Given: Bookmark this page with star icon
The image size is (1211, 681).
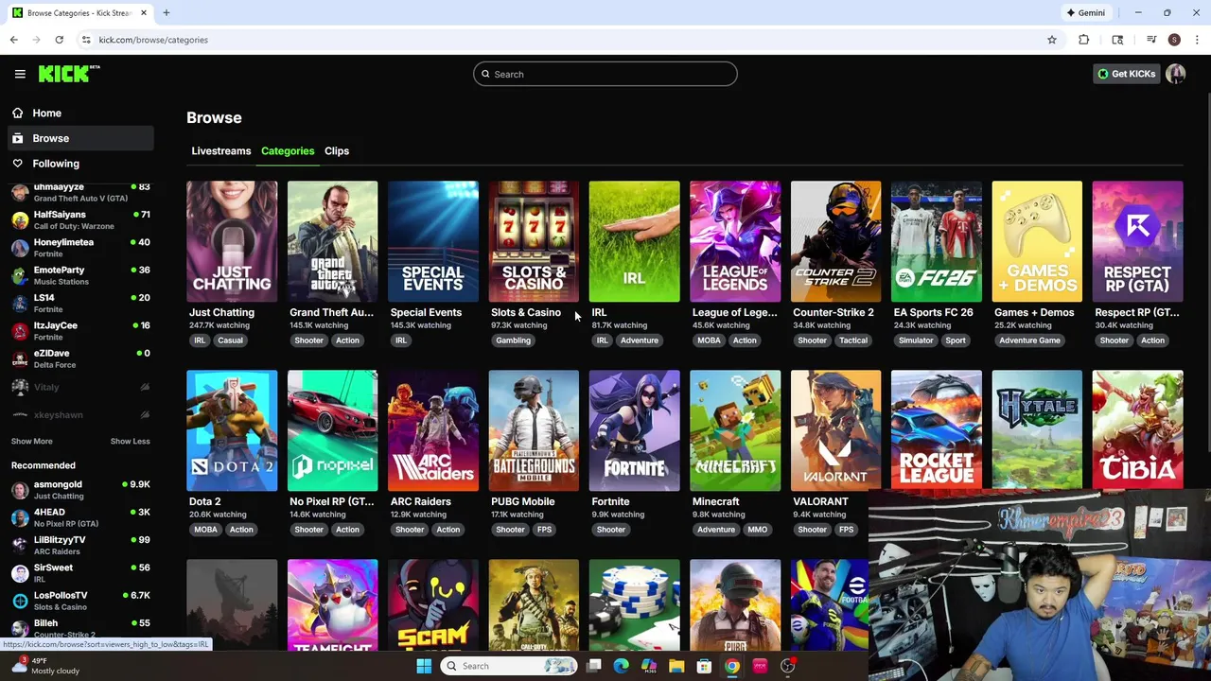Looking at the screenshot, I should click(1051, 40).
